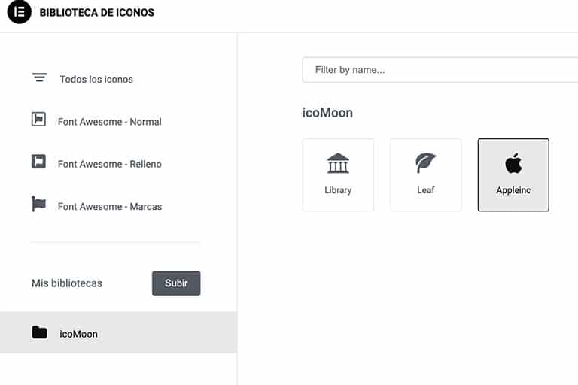Select the Apple logo icon
The image size is (578, 385).
[513, 163]
